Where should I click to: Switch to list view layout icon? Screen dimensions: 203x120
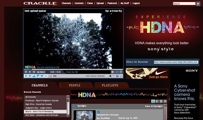(157, 101)
